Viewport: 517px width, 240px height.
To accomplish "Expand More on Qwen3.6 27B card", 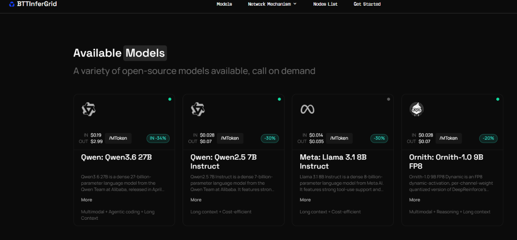I will tap(87, 200).
